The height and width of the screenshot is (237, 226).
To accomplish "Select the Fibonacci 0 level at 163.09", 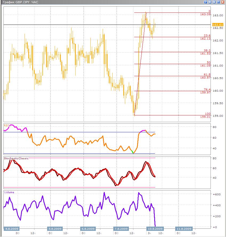I will click(x=205, y=13).
